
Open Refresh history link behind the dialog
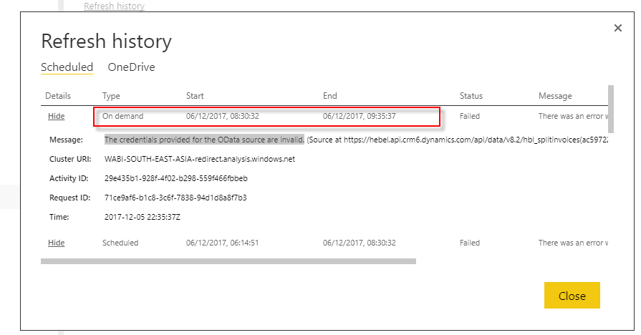[114, 6]
